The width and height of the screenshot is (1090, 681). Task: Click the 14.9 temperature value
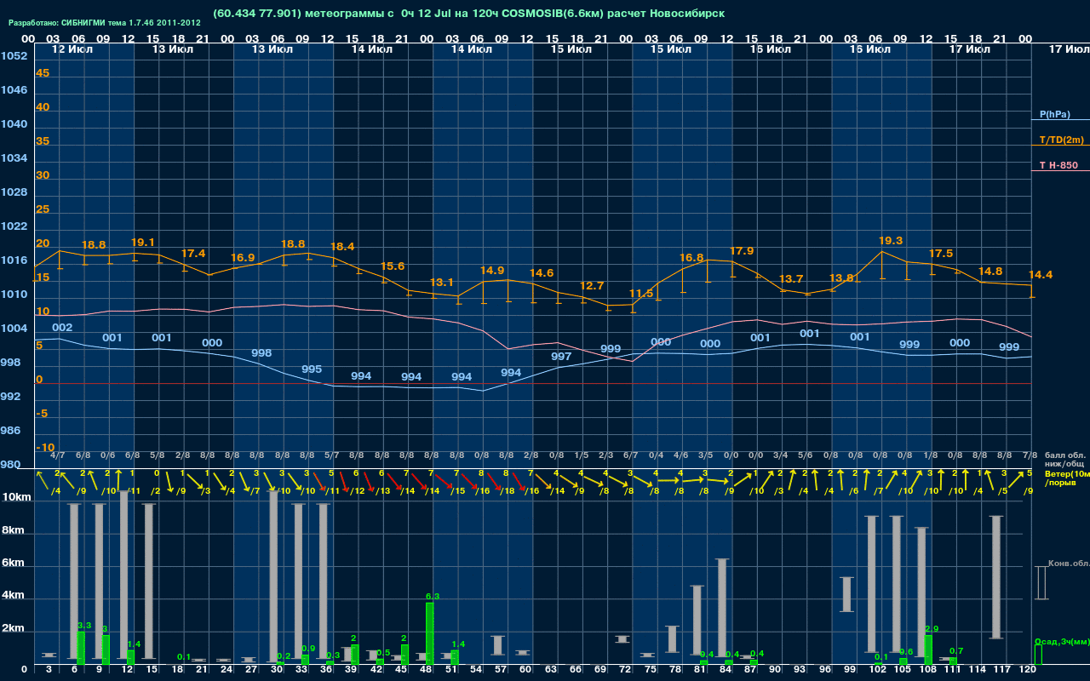(x=492, y=271)
